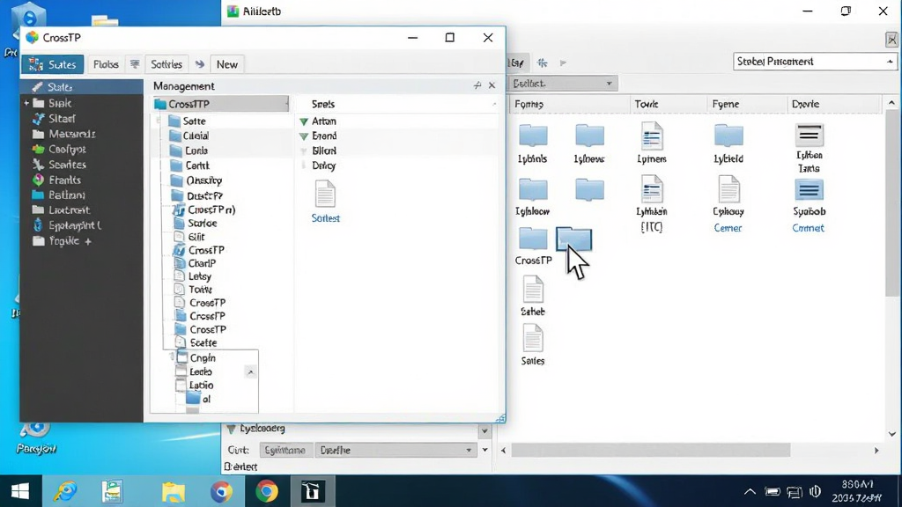Select the Blliord entry
Viewport: 902px width, 507px height.
click(324, 151)
